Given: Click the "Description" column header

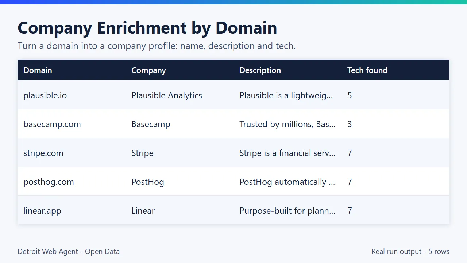Looking at the screenshot, I should coord(260,70).
